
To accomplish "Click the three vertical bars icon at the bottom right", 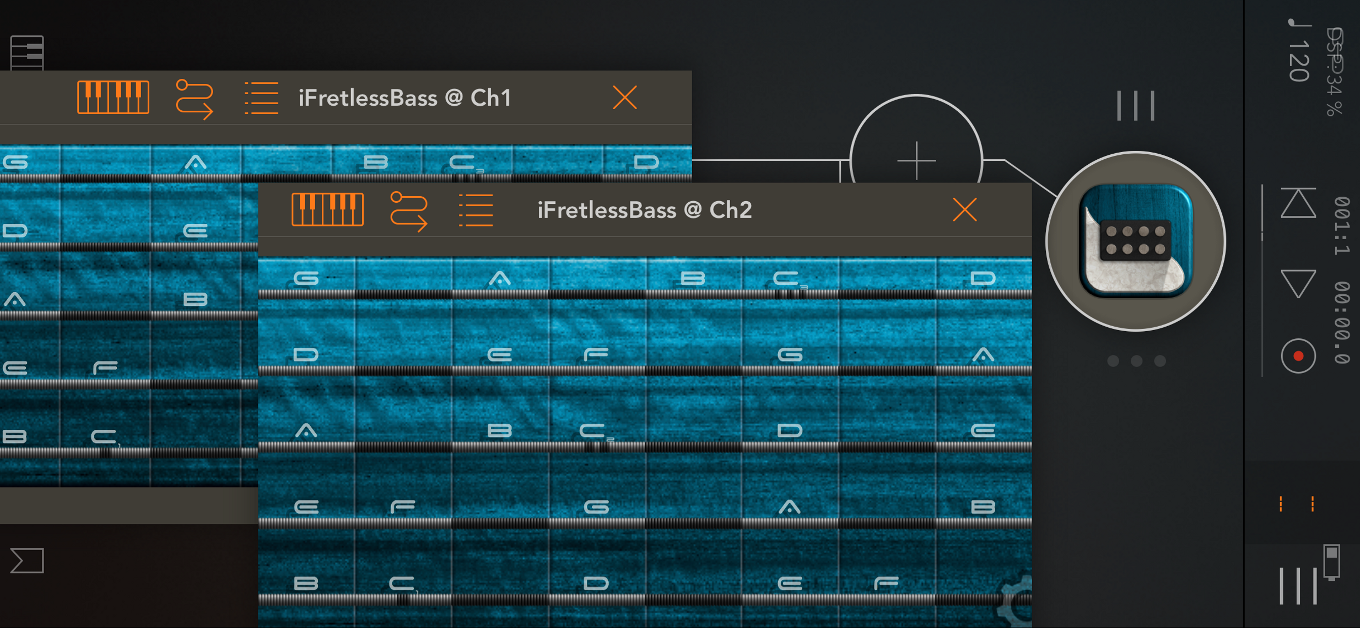I will [1298, 586].
